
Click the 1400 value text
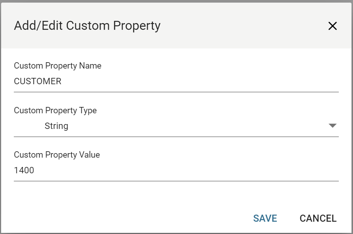coord(24,171)
